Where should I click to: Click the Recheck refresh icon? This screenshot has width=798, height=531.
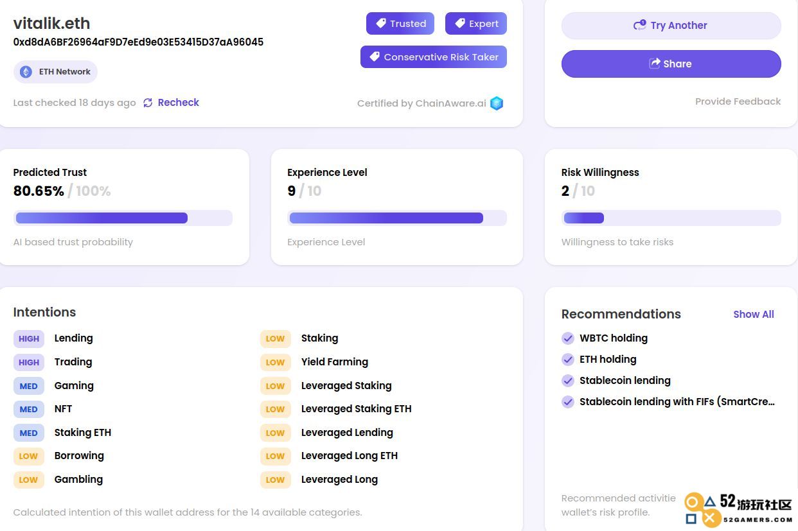click(148, 103)
